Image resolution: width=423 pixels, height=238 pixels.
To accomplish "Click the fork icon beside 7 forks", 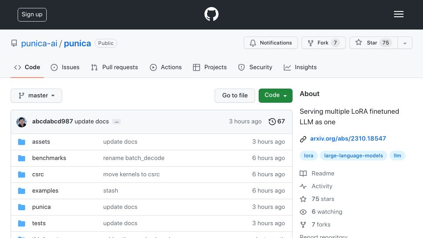I will tap(303, 224).
